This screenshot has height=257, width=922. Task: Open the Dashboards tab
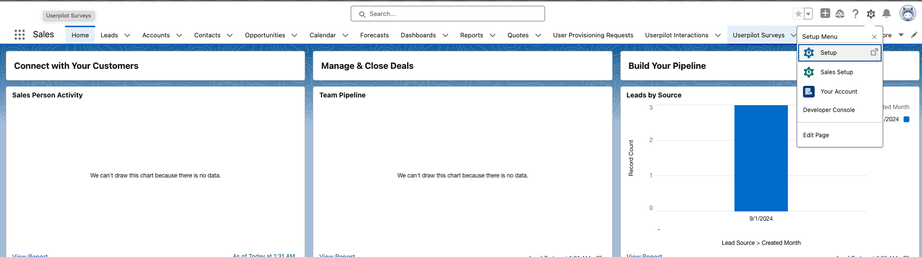click(x=418, y=35)
